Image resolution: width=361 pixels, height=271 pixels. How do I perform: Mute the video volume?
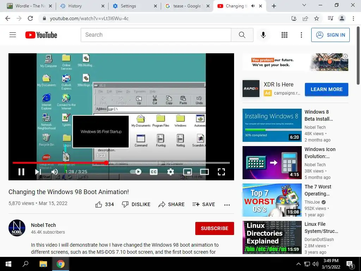(x=55, y=172)
